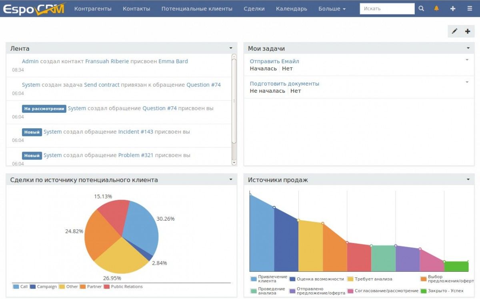Open the notifications bell icon

pos(436,8)
